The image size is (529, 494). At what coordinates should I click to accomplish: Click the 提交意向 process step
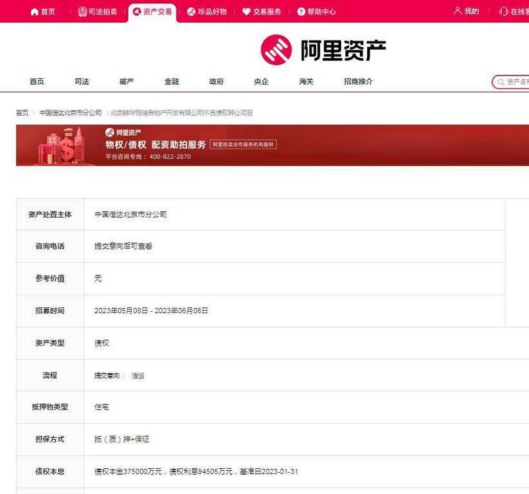tap(107, 375)
